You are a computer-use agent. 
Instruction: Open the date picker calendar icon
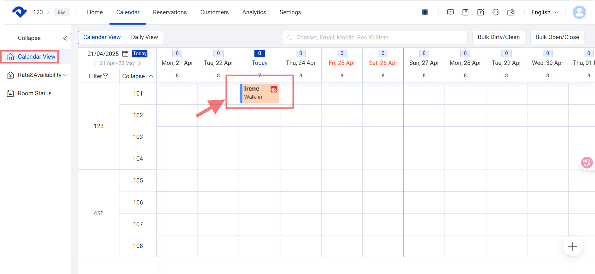[125, 54]
